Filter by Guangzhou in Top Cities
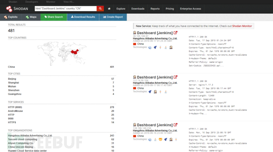 15,94
